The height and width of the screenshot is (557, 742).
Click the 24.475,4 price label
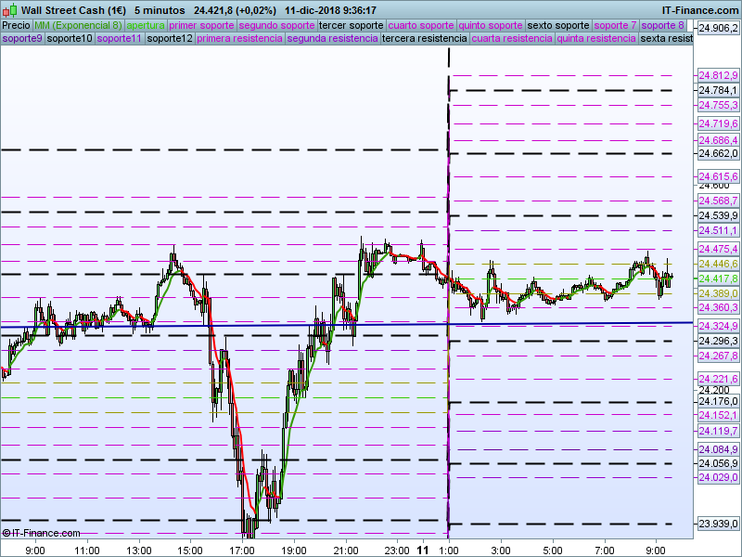coord(718,249)
